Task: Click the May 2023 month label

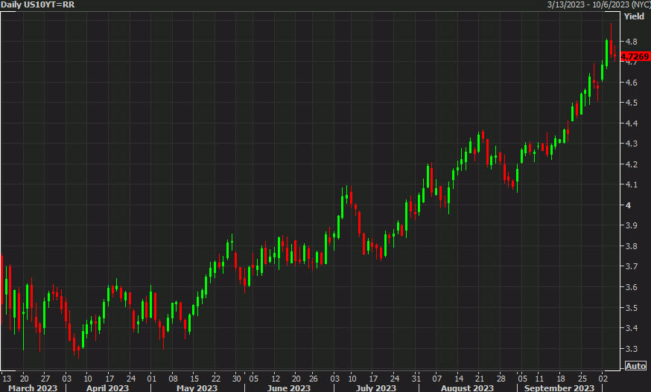Action: tap(197, 388)
